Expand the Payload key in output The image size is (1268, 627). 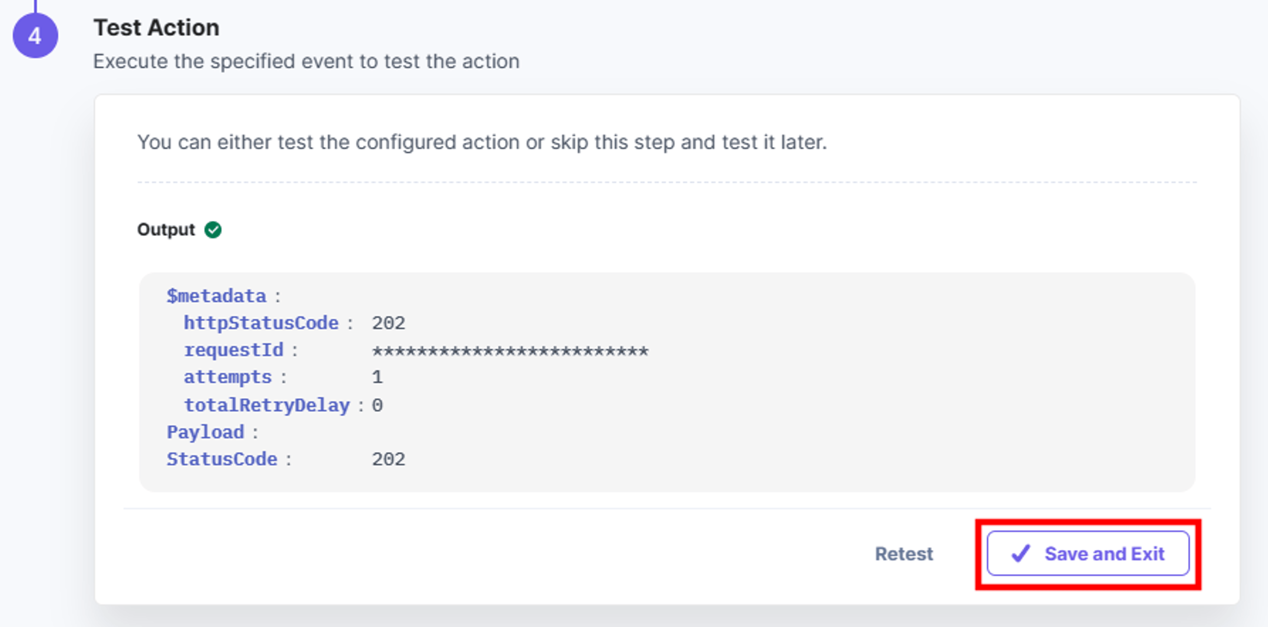tap(205, 432)
